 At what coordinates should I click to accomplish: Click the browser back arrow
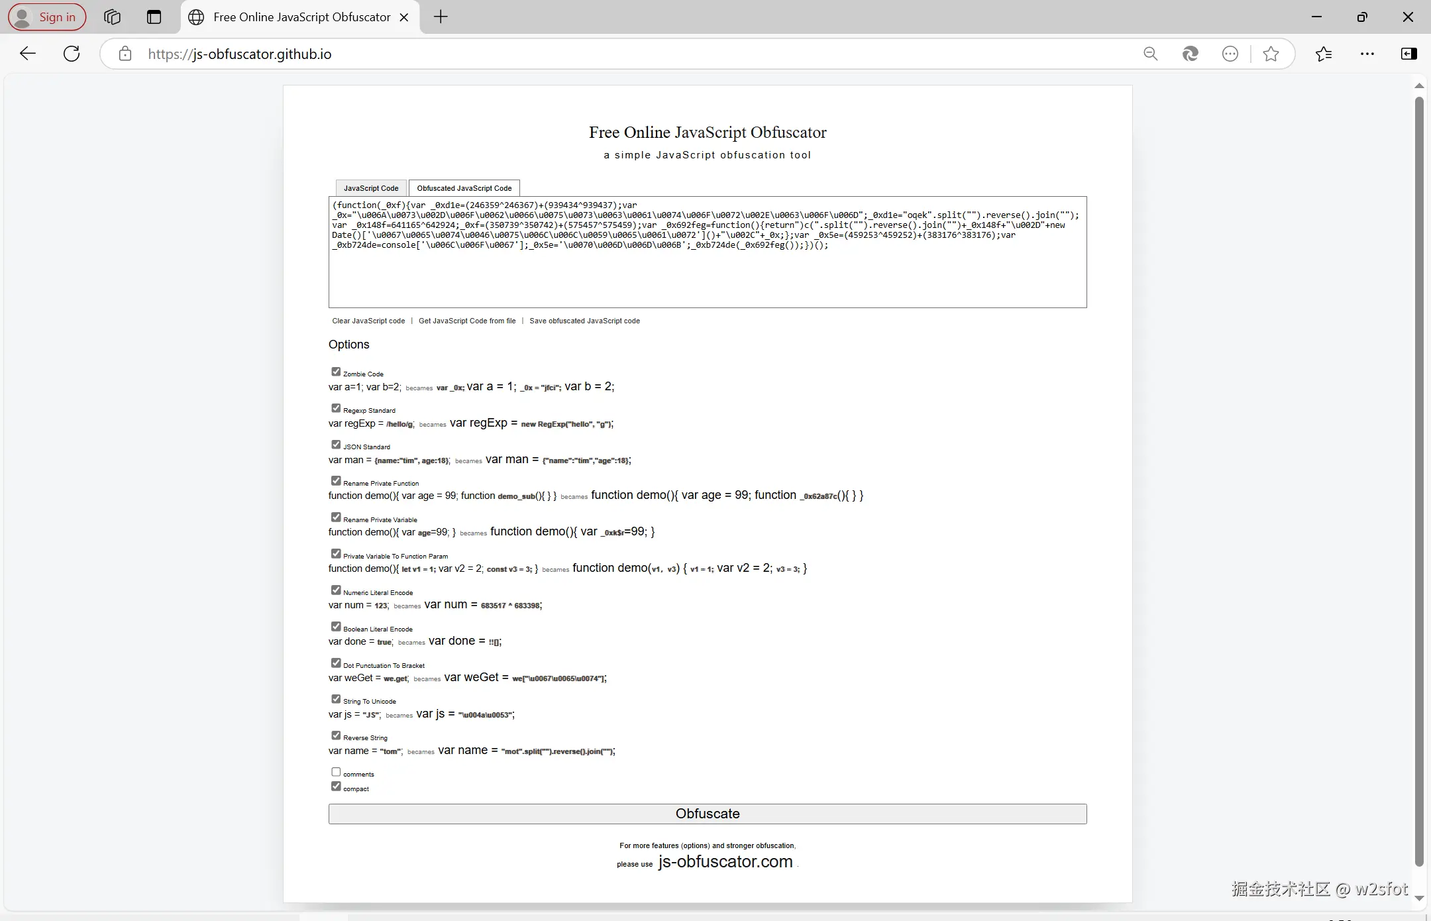[x=28, y=54]
